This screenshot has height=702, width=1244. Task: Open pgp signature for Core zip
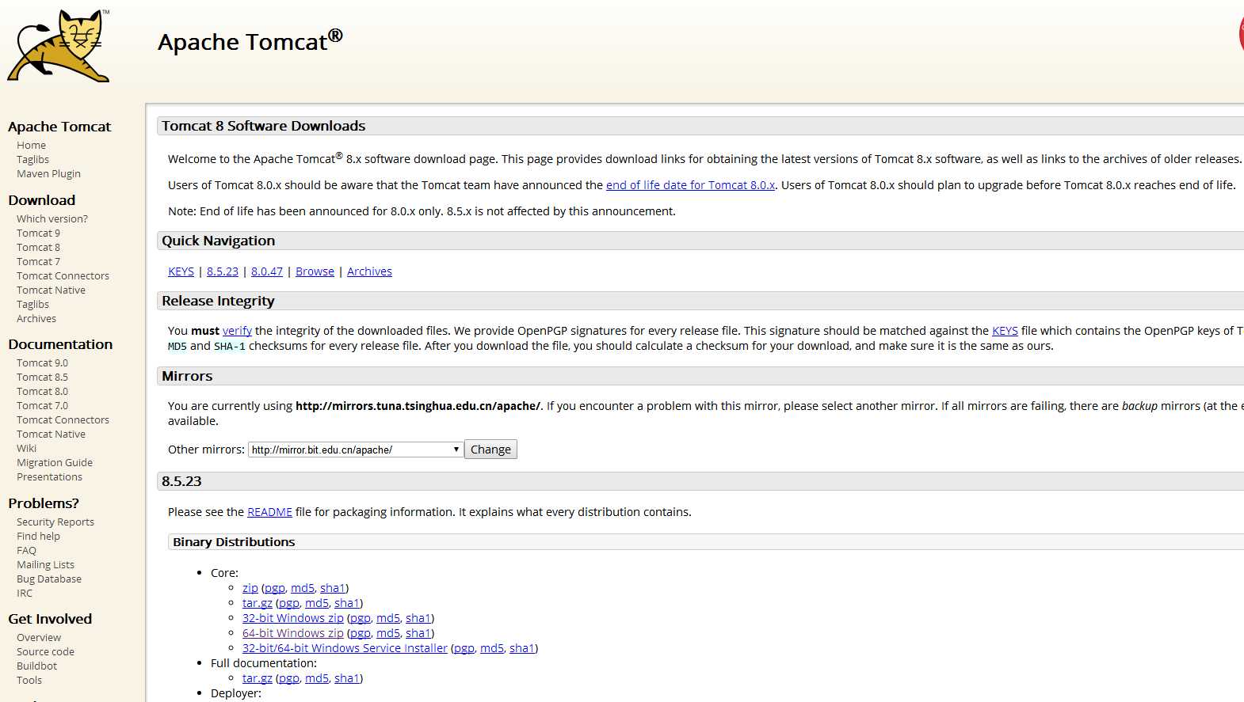click(275, 588)
